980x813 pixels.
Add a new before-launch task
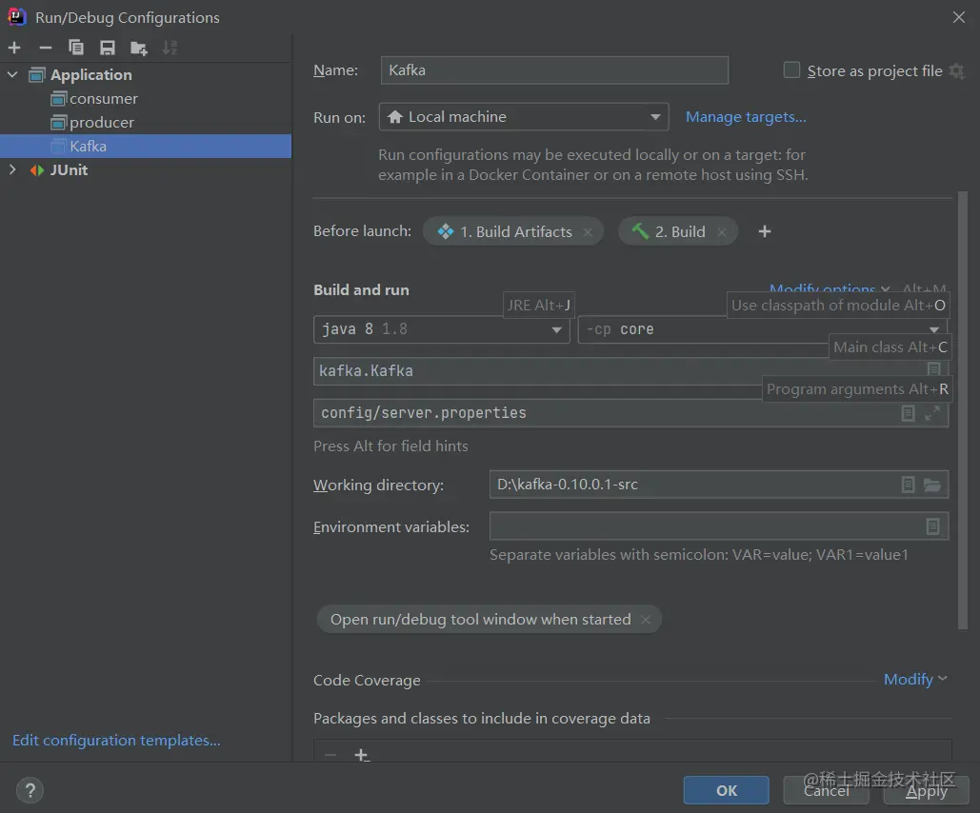pyautogui.click(x=765, y=232)
